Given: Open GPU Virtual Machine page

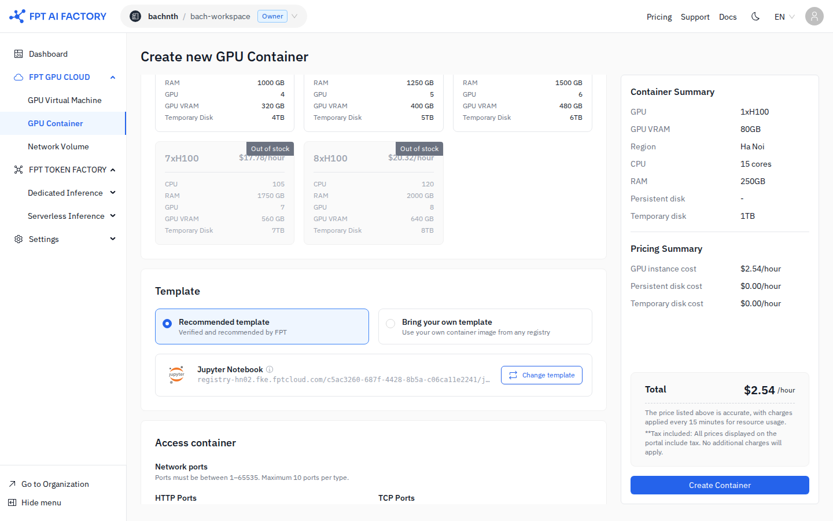Looking at the screenshot, I should 63,100.
